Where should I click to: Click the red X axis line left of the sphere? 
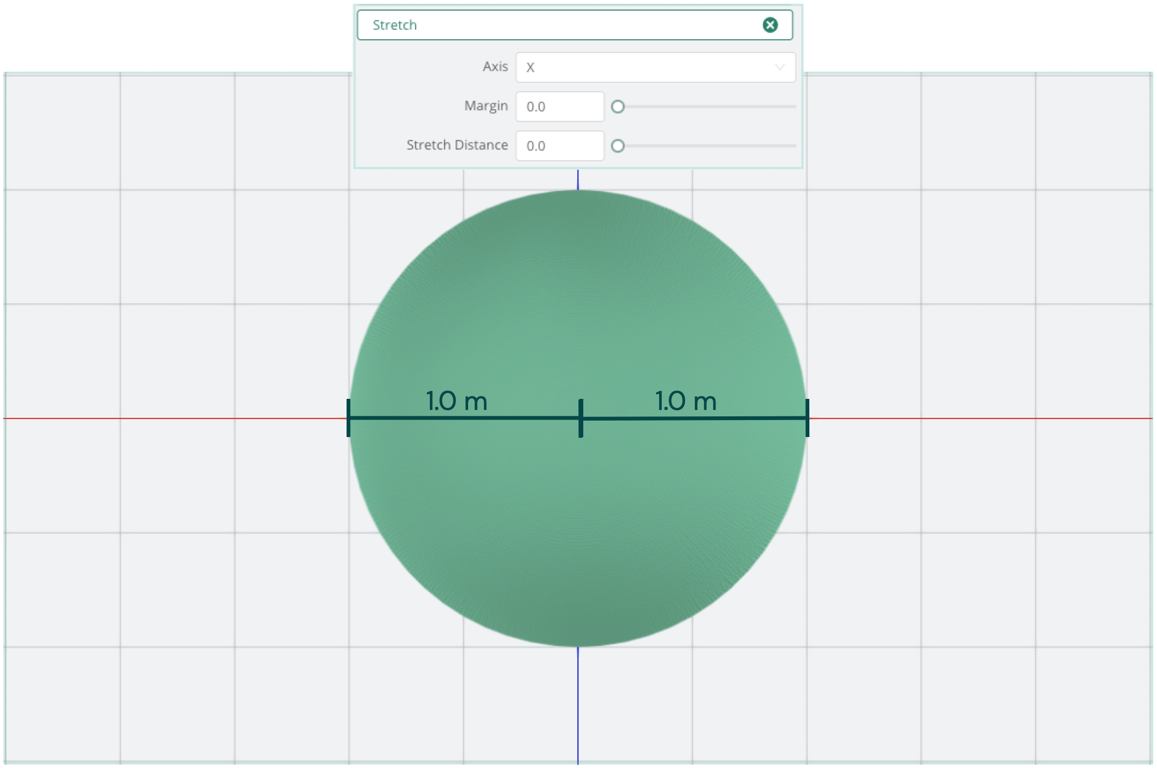(175, 418)
